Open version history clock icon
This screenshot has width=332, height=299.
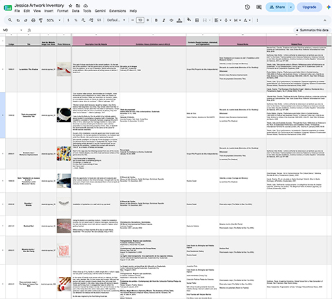(247, 7)
